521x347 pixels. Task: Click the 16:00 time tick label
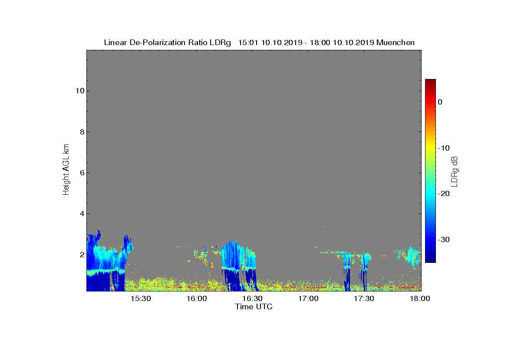(x=197, y=298)
